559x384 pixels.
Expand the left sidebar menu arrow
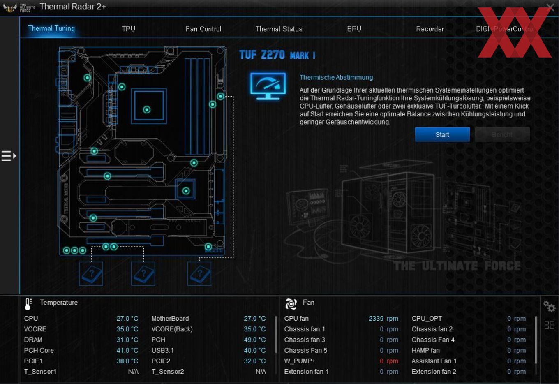click(9, 156)
